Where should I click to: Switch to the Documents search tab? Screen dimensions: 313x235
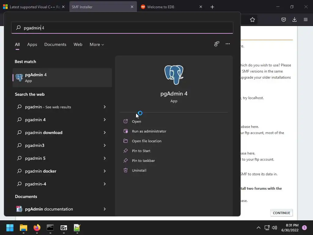pos(55,44)
